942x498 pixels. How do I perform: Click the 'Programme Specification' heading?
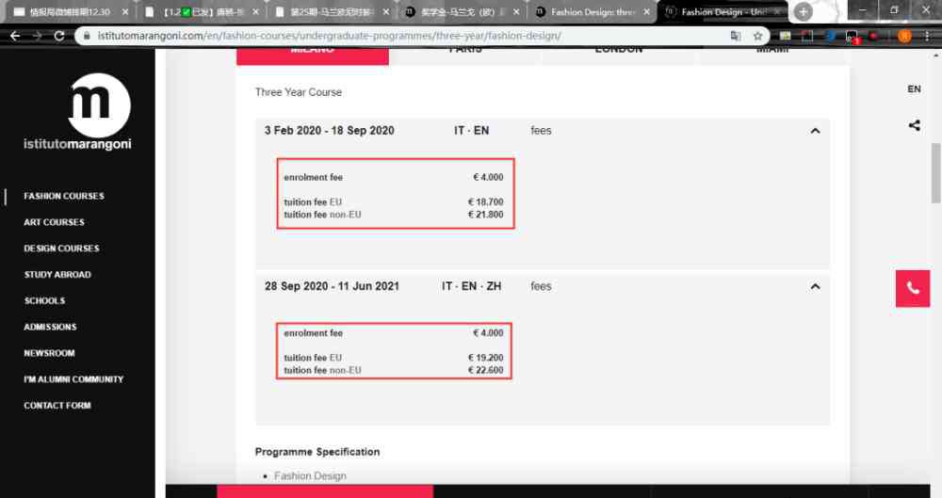pyautogui.click(x=317, y=452)
